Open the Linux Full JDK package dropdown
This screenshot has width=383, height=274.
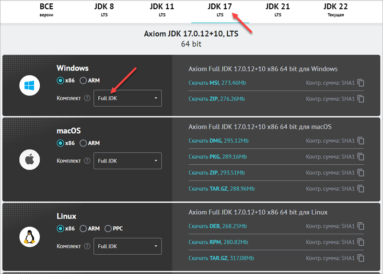pyautogui.click(x=128, y=246)
